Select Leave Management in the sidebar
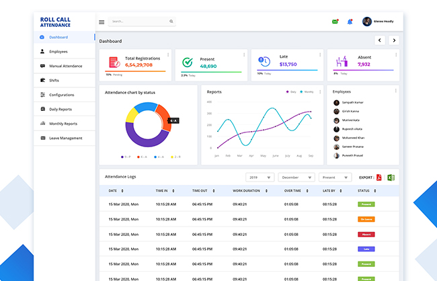The image size is (437, 281). 65,138
